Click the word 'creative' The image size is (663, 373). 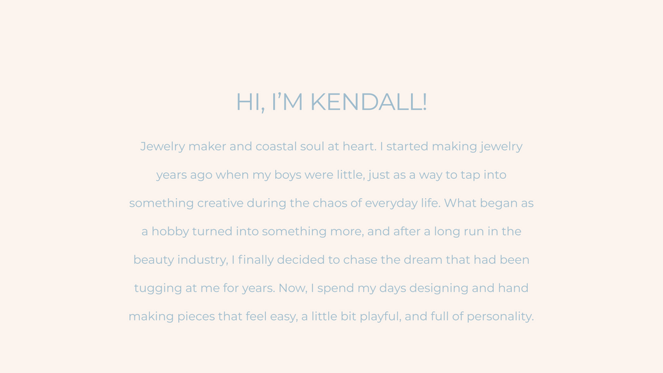tap(220, 203)
